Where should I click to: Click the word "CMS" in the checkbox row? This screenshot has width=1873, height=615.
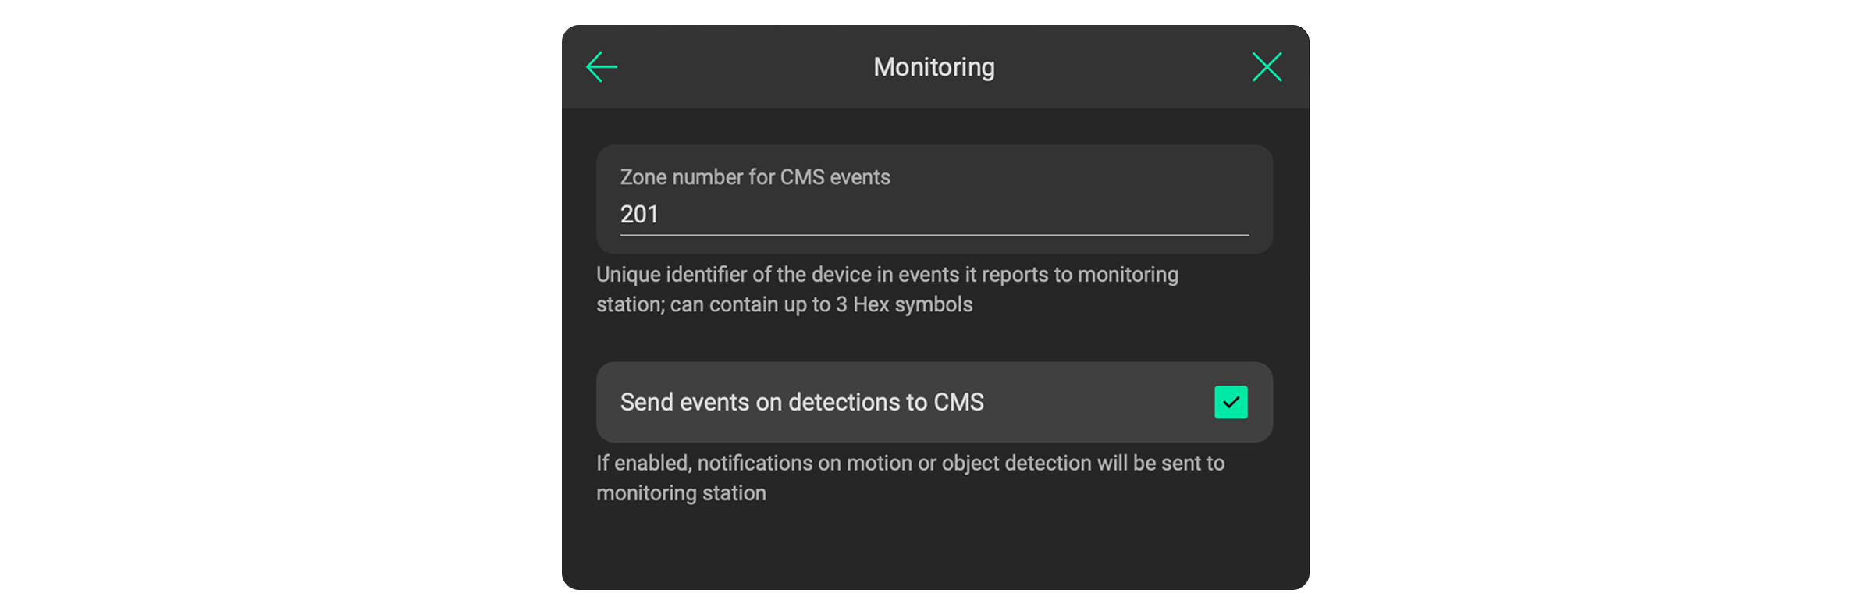958,403
